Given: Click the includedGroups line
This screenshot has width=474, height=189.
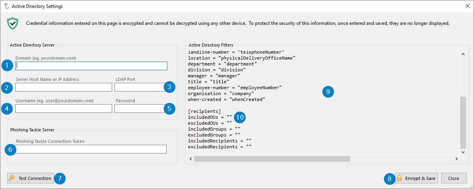Looking at the screenshot, I should (214, 129).
